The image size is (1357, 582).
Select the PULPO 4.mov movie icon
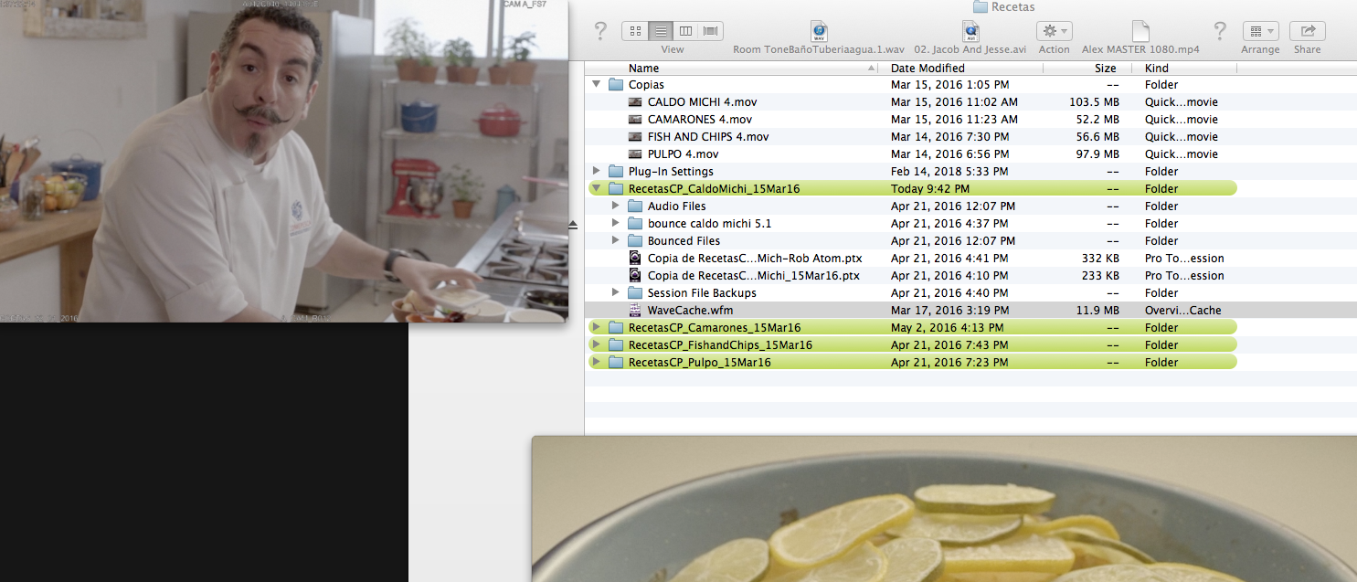click(635, 153)
